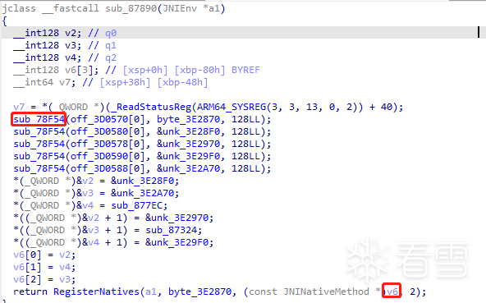
Task: Click unk_3E2A70 assigned to v3
Action: coord(146,193)
